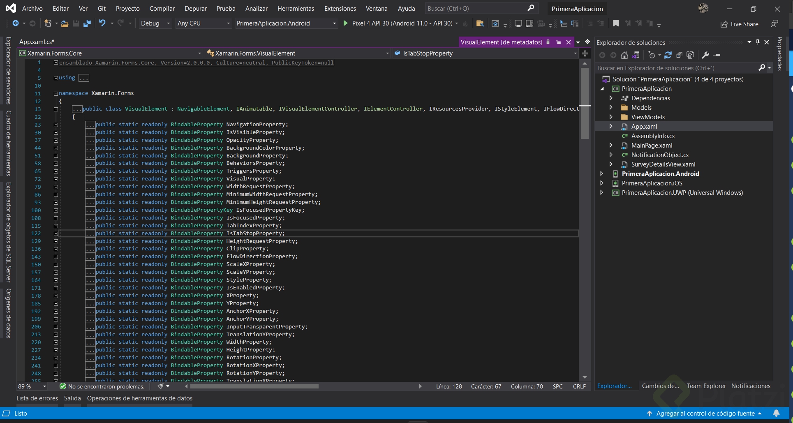Expand the PrimeraAplicacion.Android project node
The width and height of the screenshot is (793, 423).
pyautogui.click(x=602, y=174)
